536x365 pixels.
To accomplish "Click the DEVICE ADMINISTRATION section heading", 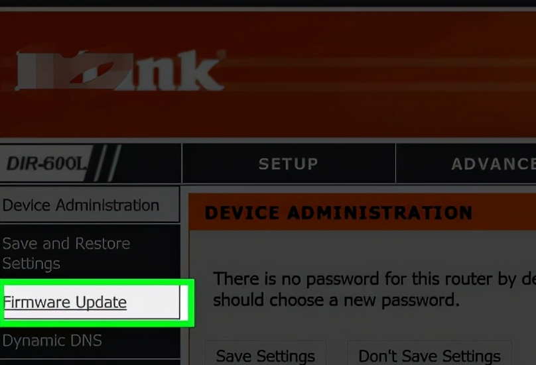I will [338, 213].
